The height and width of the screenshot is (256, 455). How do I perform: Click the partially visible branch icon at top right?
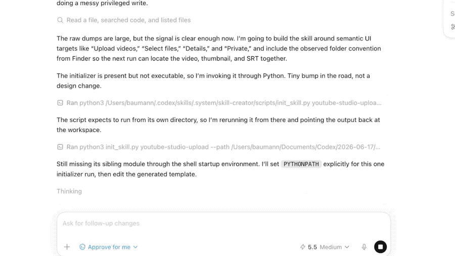(452, 27)
